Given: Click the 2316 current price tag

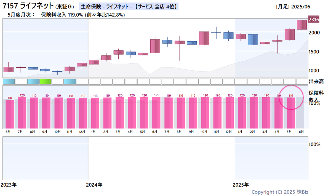Looking at the screenshot, I should tap(314, 20).
